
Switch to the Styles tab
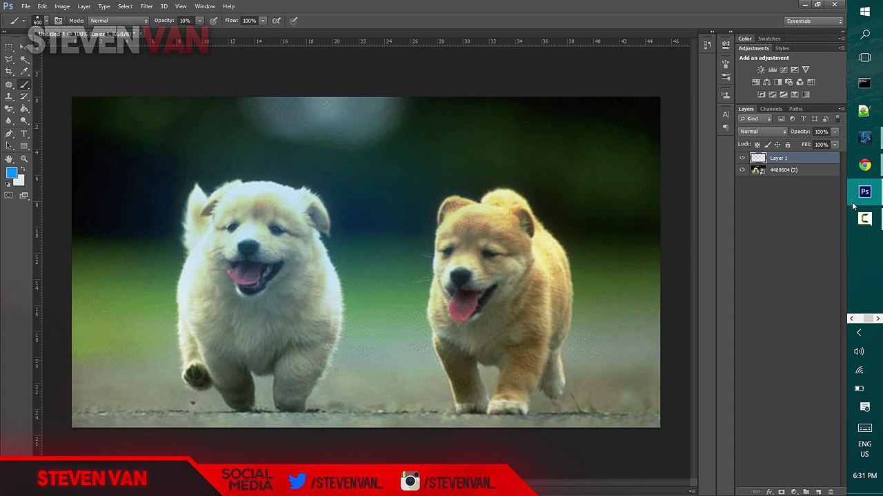(x=782, y=48)
